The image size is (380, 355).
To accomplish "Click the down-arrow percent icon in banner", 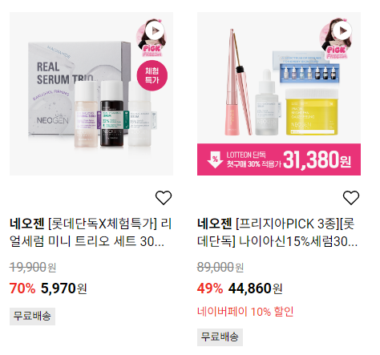I will point(215,159).
